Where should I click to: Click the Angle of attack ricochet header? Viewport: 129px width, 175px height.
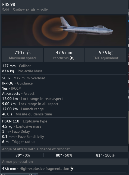(64, 149)
